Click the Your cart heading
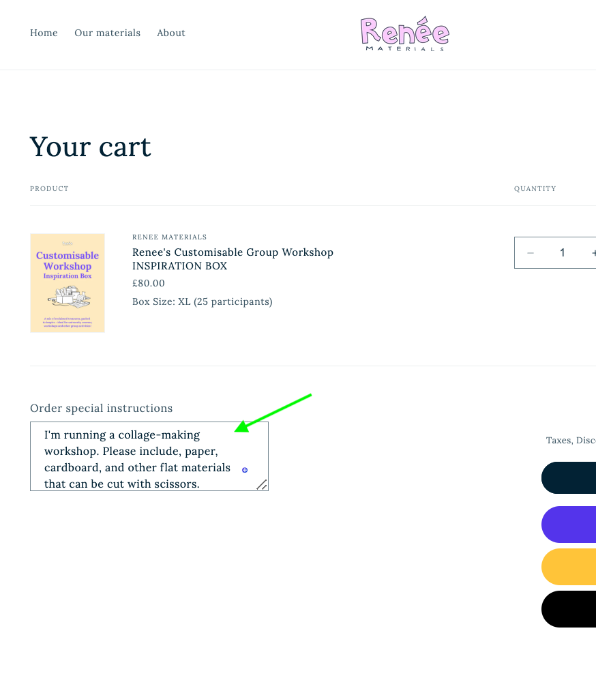 [x=90, y=147]
